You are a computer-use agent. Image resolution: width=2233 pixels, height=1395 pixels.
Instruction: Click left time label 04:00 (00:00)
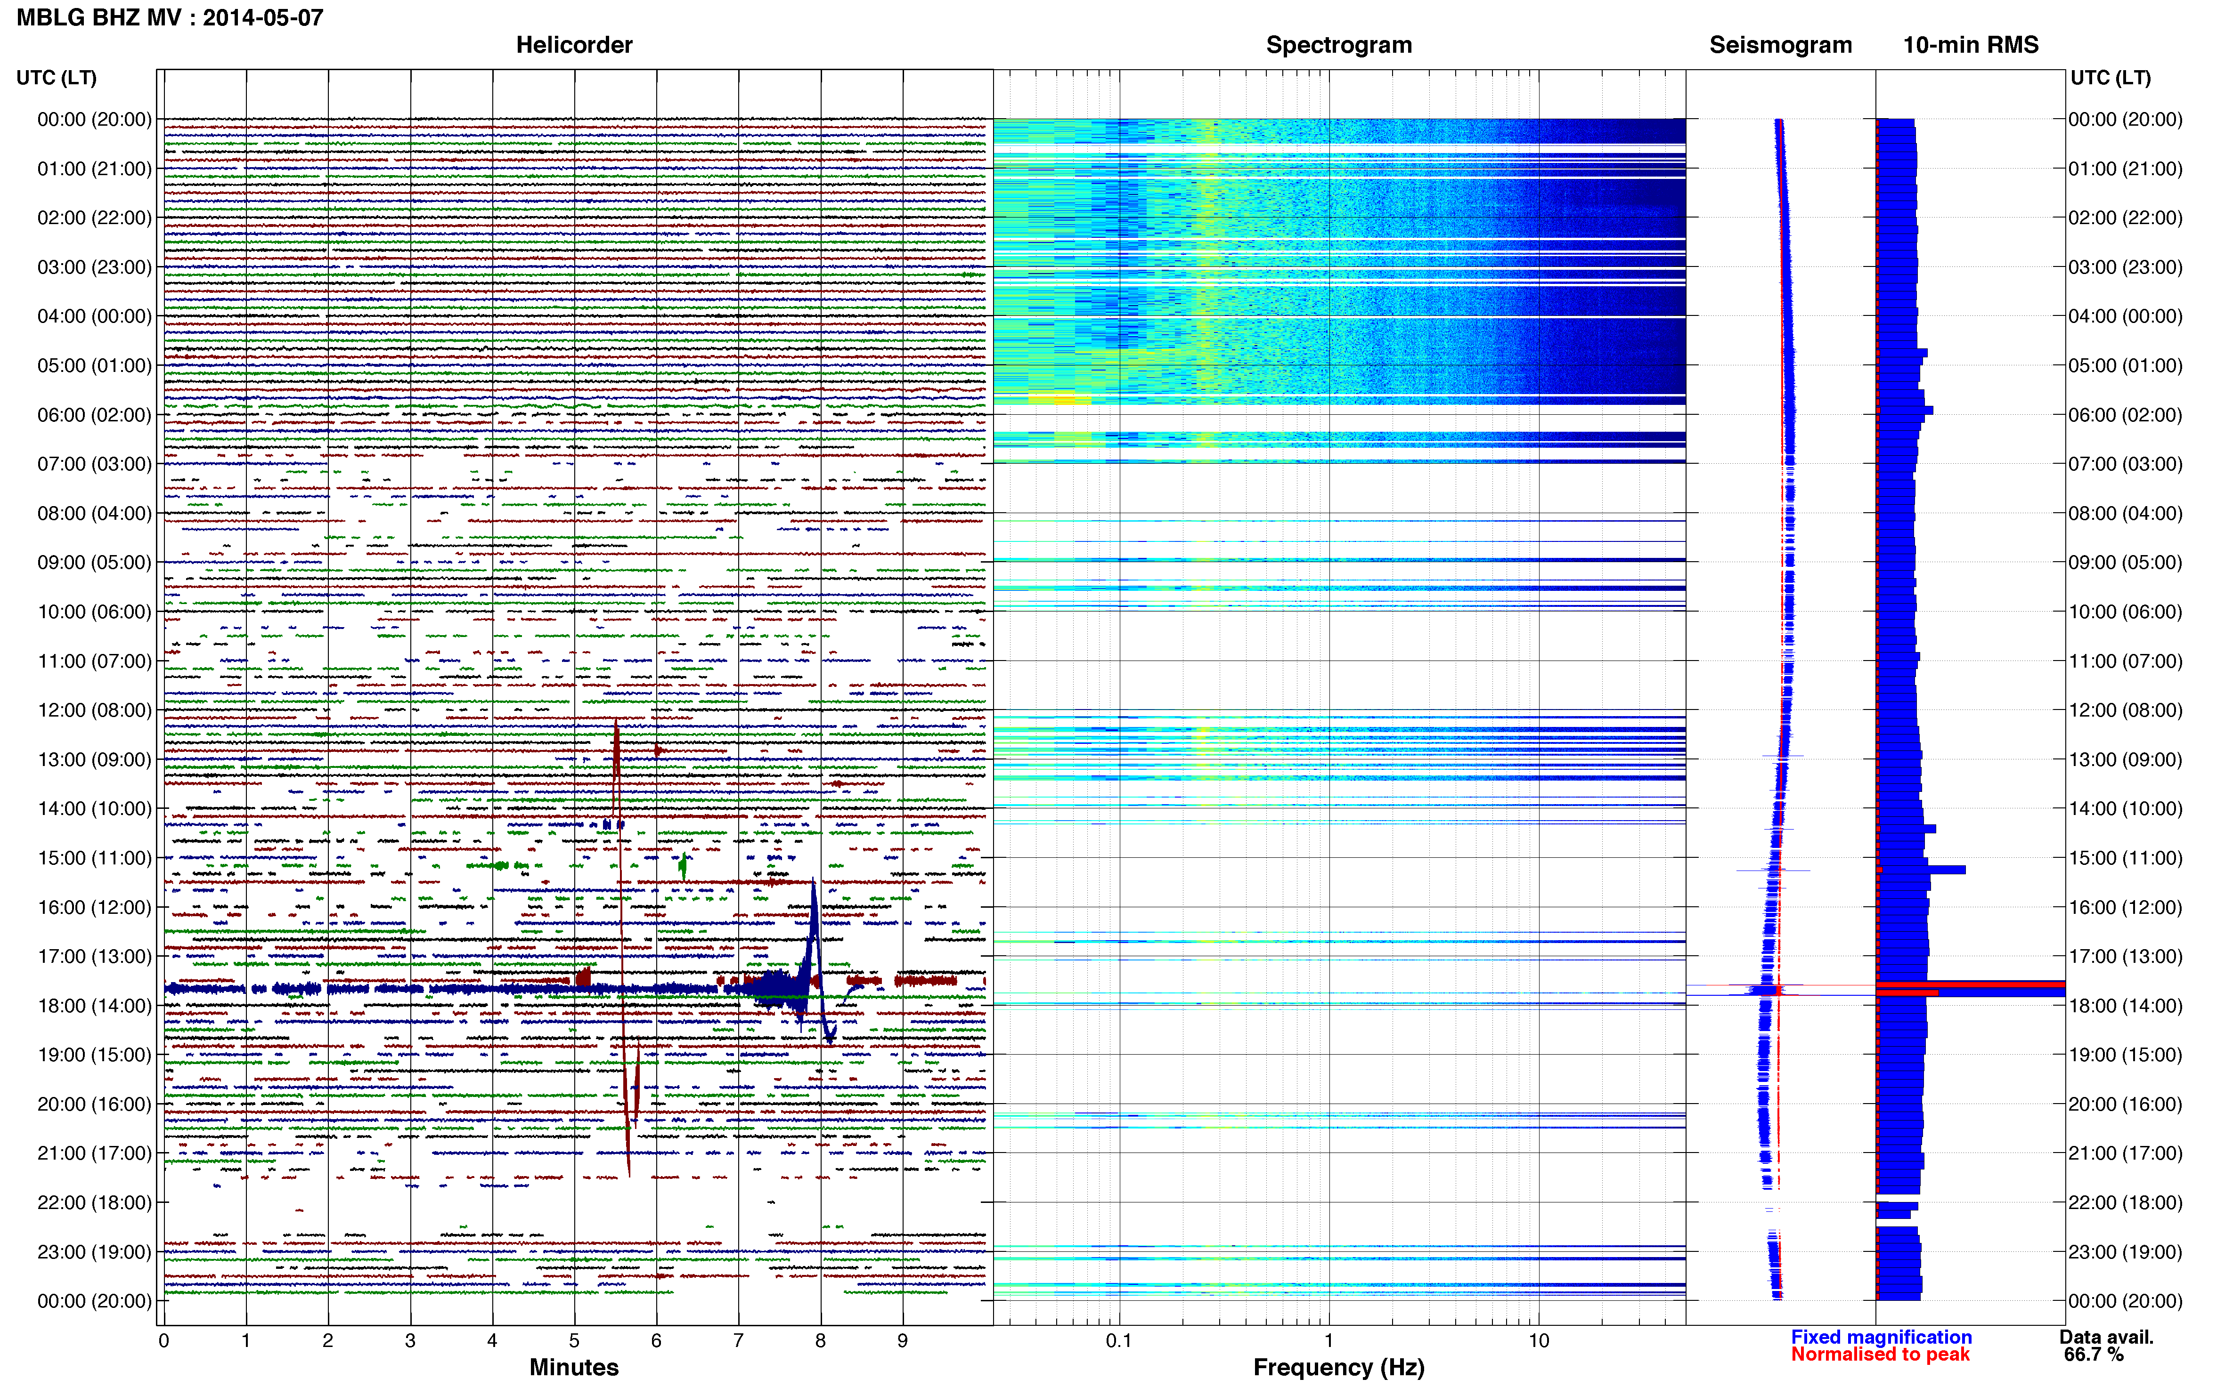coord(94,316)
